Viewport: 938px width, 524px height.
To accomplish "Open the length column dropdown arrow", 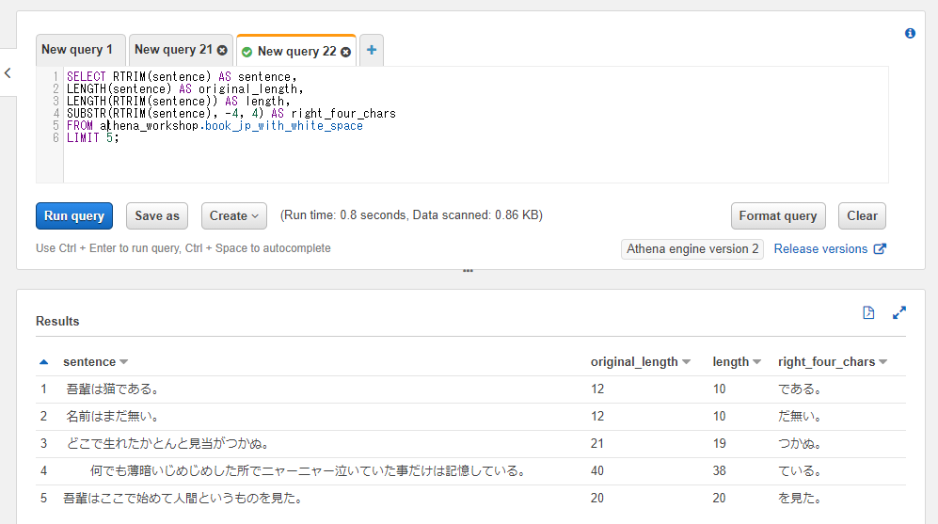I will coord(757,362).
